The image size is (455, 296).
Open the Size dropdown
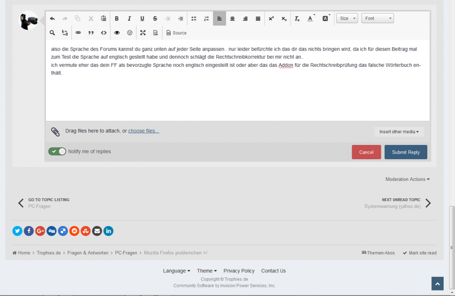click(x=347, y=19)
